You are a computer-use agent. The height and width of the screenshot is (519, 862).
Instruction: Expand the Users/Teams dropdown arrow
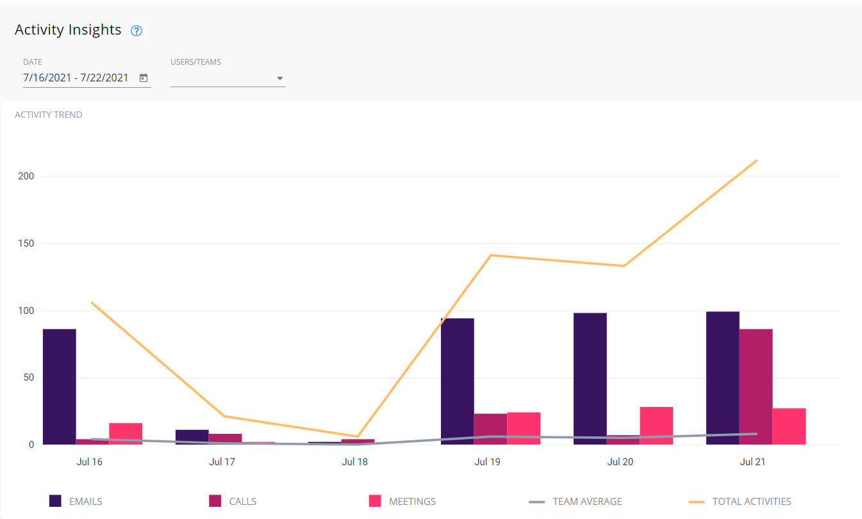279,79
